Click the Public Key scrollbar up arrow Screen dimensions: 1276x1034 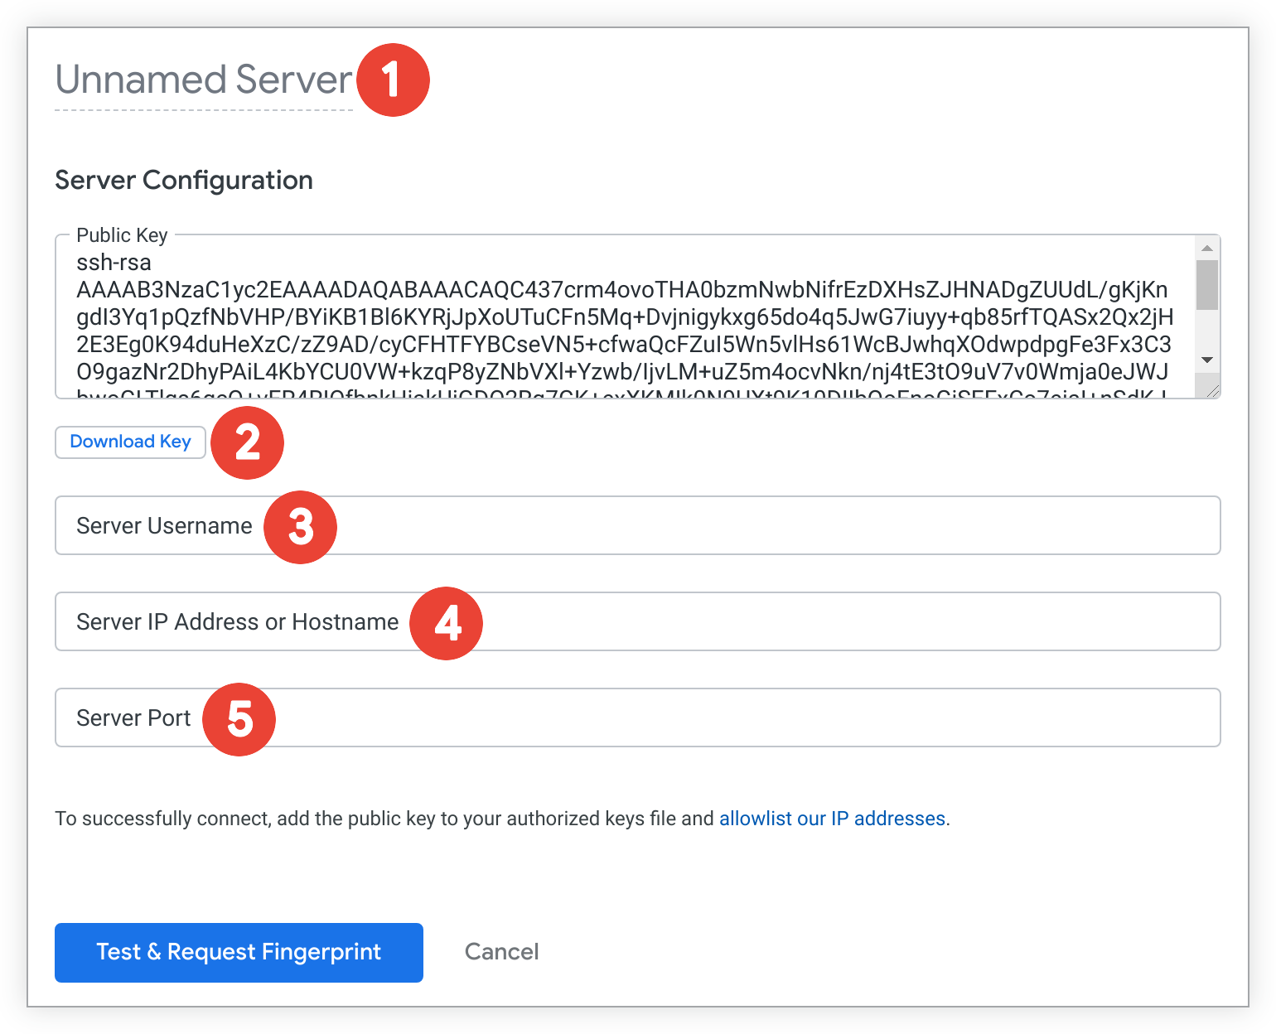point(1207,249)
